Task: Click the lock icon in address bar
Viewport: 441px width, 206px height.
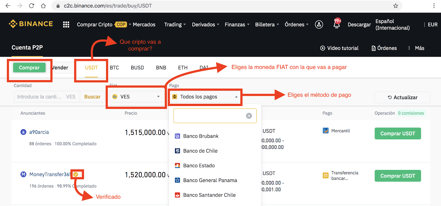Action: pos(58,6)
